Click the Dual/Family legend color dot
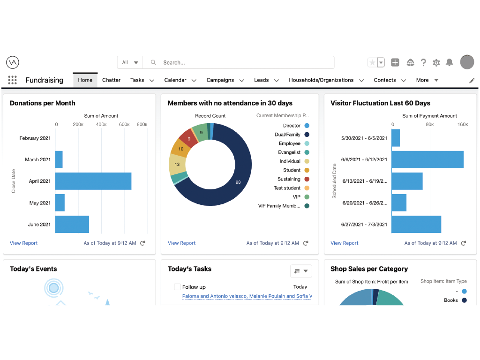The image size is (480, 360). click(x=307, y=135)
